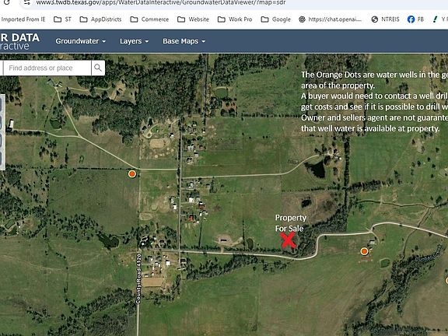Open the Groundwater dropdown menu
The width and height of the screenshot is (448, 336).
point(81,41)
